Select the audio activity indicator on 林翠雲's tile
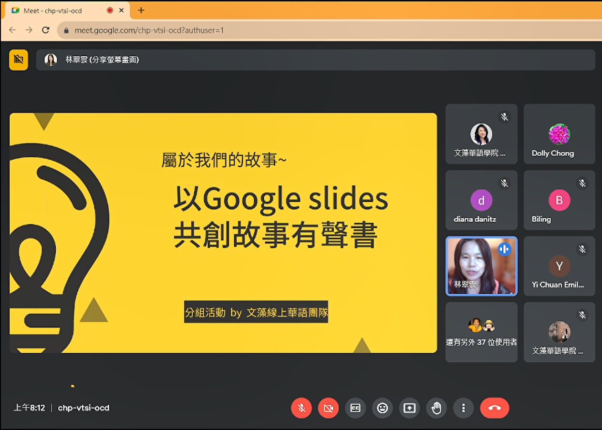The width and height of the screenshot is (602, 430). tap(505, 249)
